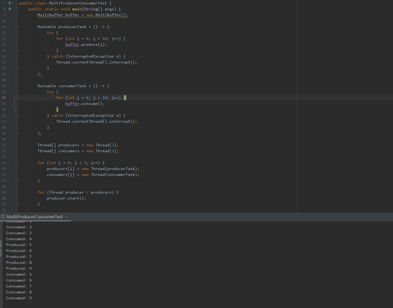Click the fold end marker on line 29
Image resolution: width=393 pixels, height=308 pixels.
click(x=17, y=133)
